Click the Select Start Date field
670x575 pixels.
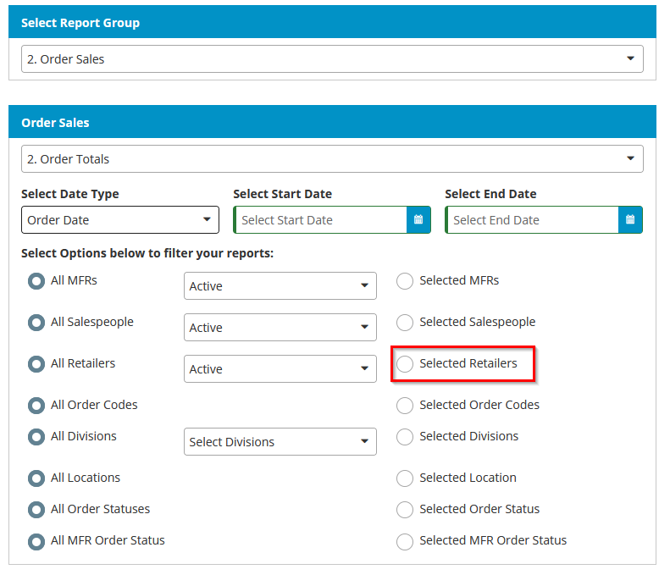click(321, 220)
